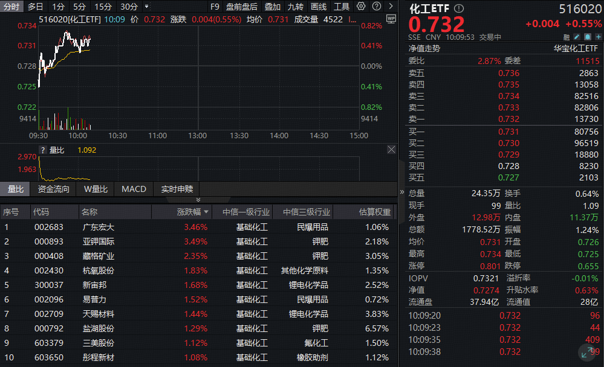Click the 净值走势 link
Viewport: 604px width, 367px height.
click(424, 48)
